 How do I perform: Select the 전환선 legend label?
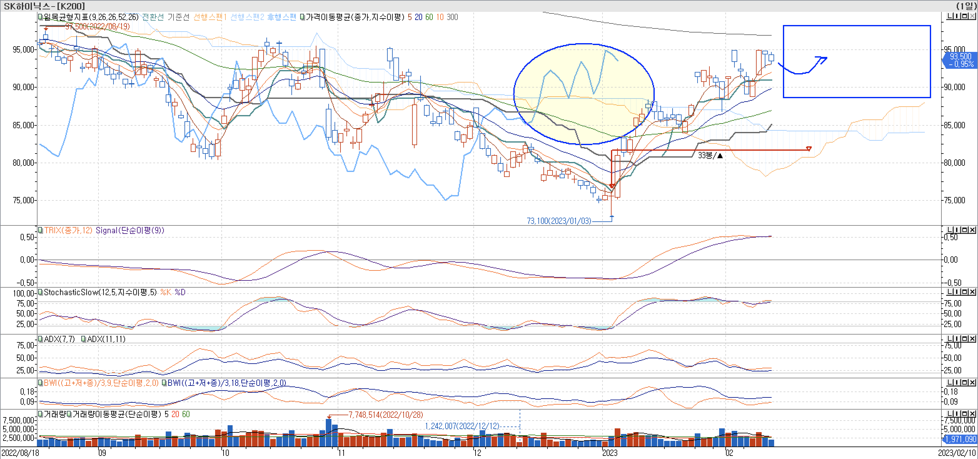pos(153,17)
